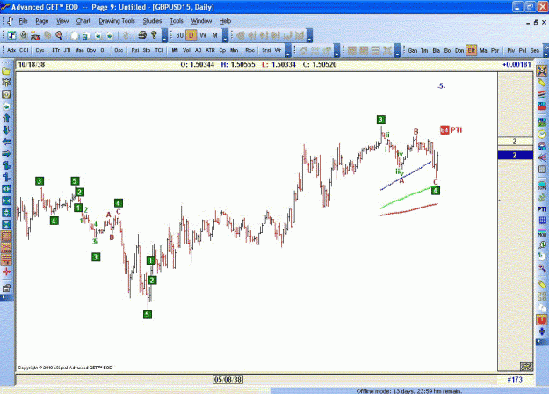The height and width of the screenshot is (394, 549).
Task: Add the Osc oscillator study
Action: [x=119, y=50]
